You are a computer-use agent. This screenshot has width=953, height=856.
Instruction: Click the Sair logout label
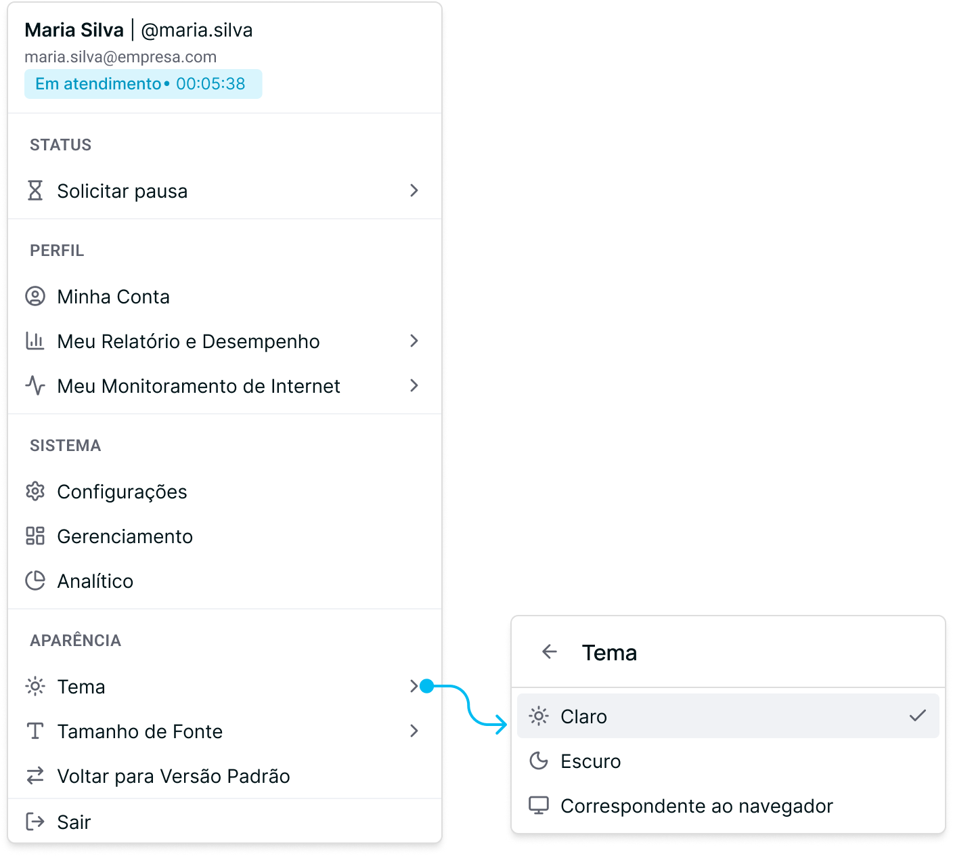74,821
